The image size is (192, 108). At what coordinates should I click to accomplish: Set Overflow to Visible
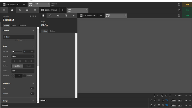tap(17, 66)
